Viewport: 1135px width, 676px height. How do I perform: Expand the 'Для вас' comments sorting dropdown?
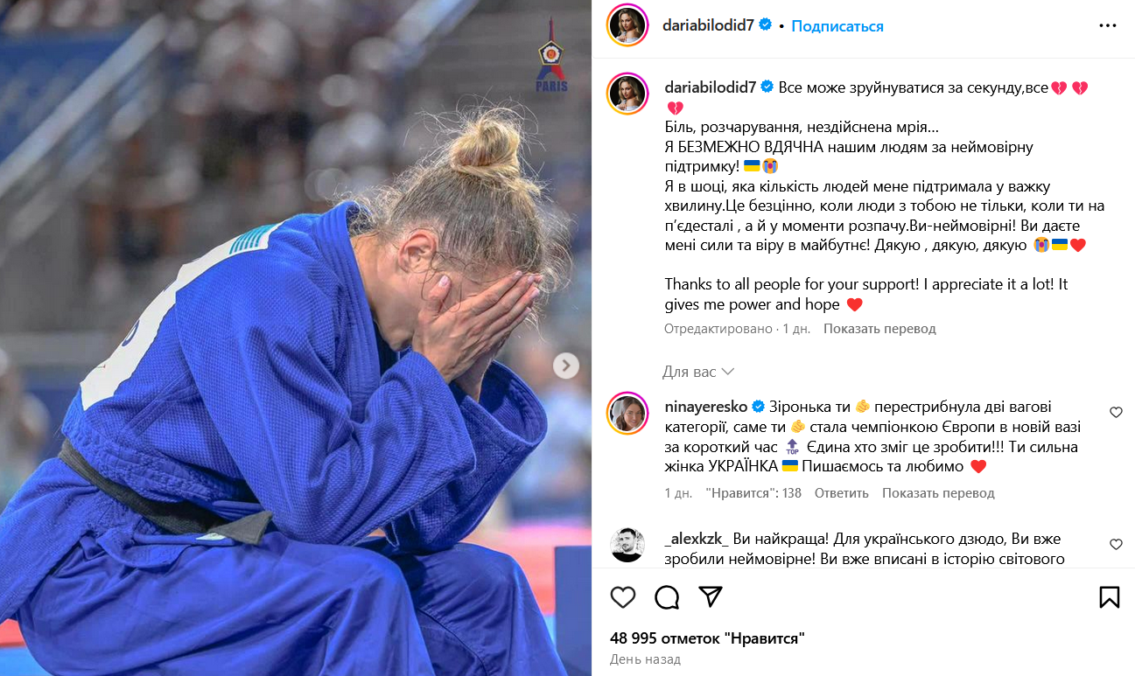pyautogui.click(x=698, y=372)
